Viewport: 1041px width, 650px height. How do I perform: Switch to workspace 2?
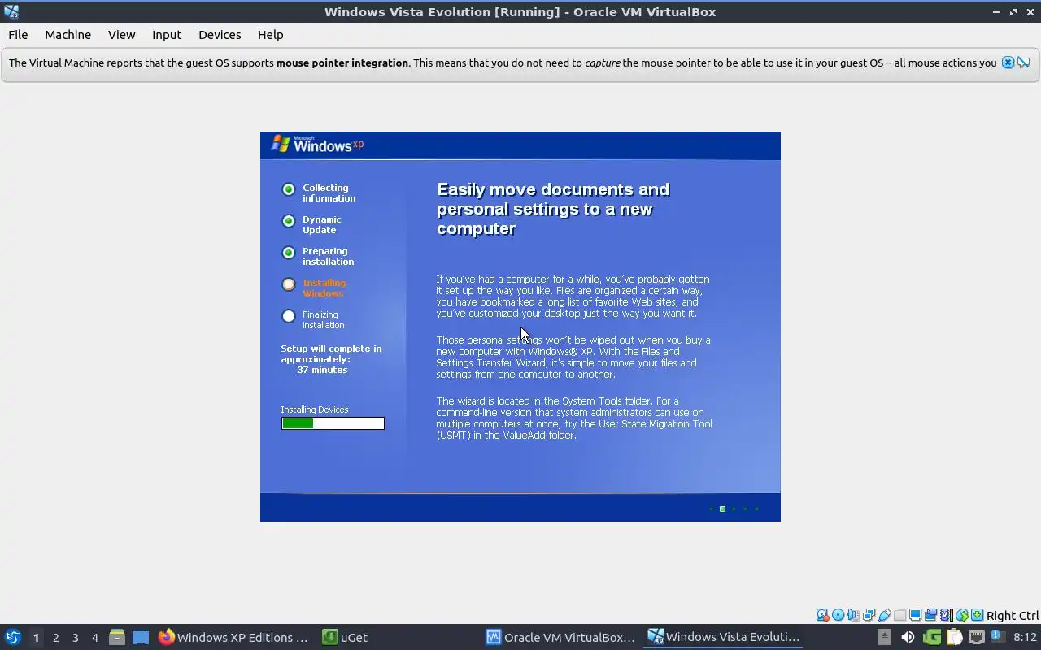tap(55, 638)
